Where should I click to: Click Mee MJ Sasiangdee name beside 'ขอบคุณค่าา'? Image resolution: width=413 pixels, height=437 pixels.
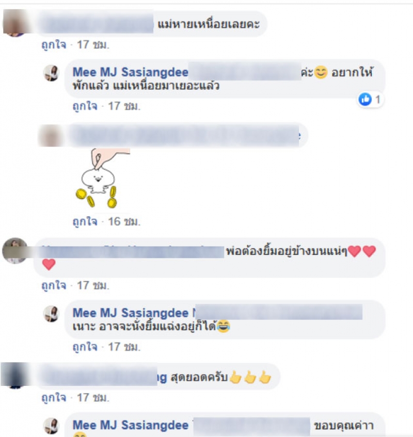click(131, 425)
